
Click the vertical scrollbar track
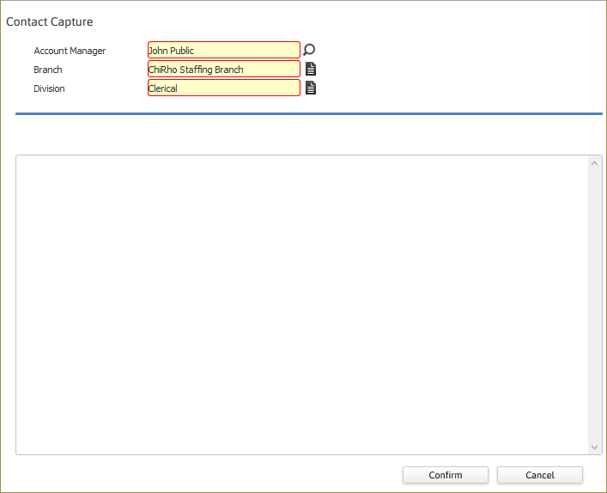point(594,305)
